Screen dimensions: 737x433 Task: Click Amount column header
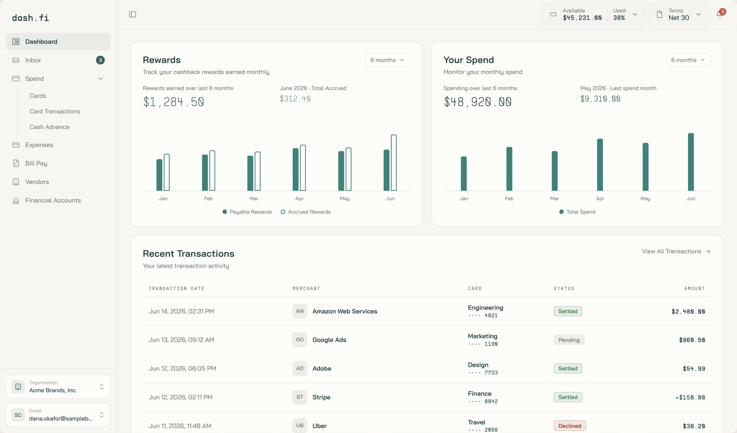[695, 289]
